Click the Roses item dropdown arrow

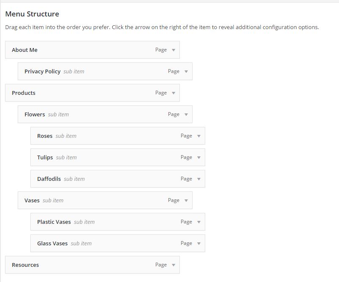click(199, 136)
